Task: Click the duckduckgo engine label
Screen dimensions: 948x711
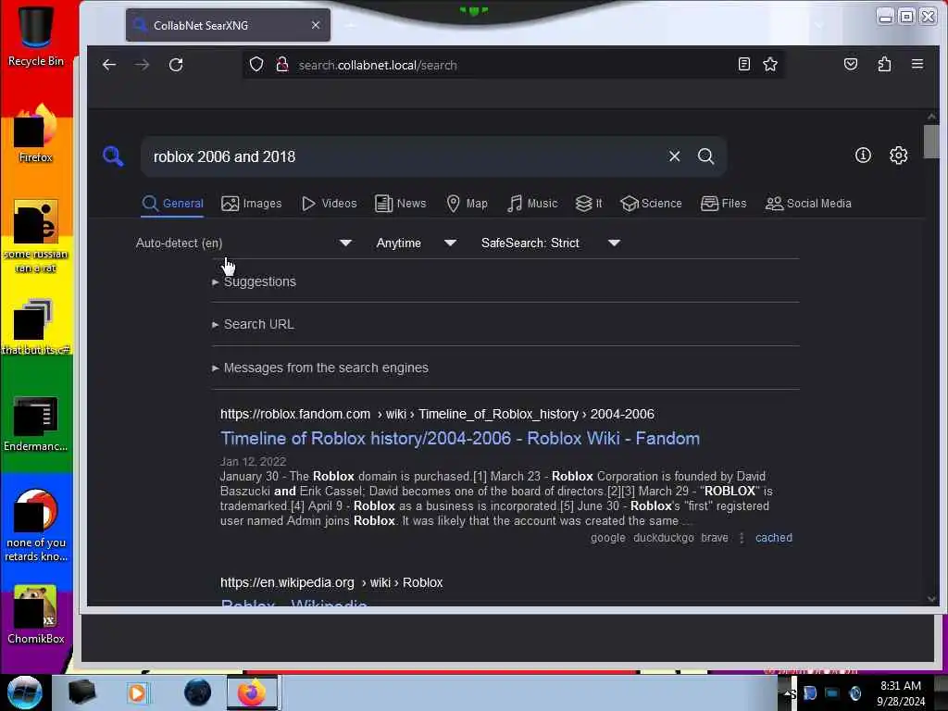Action: [x=664, y=538]
